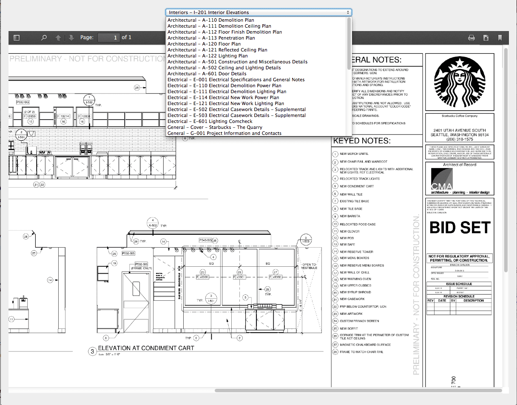Click the horizontal document scrollbar
Image resolution: width=517 pixels, height=405 pixels.
(x=358, y=390)
